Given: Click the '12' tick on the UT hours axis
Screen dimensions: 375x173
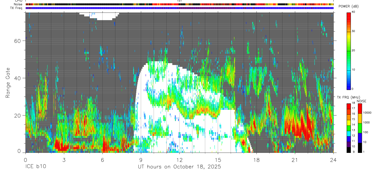Looking at the screenshot, I should [x=180, y=160].
